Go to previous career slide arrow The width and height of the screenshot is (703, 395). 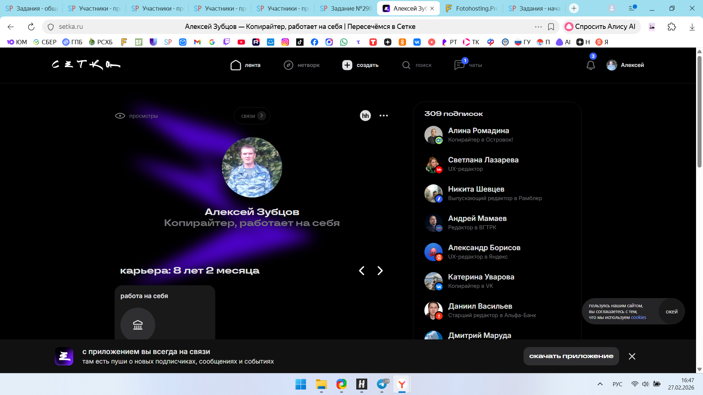361,271
